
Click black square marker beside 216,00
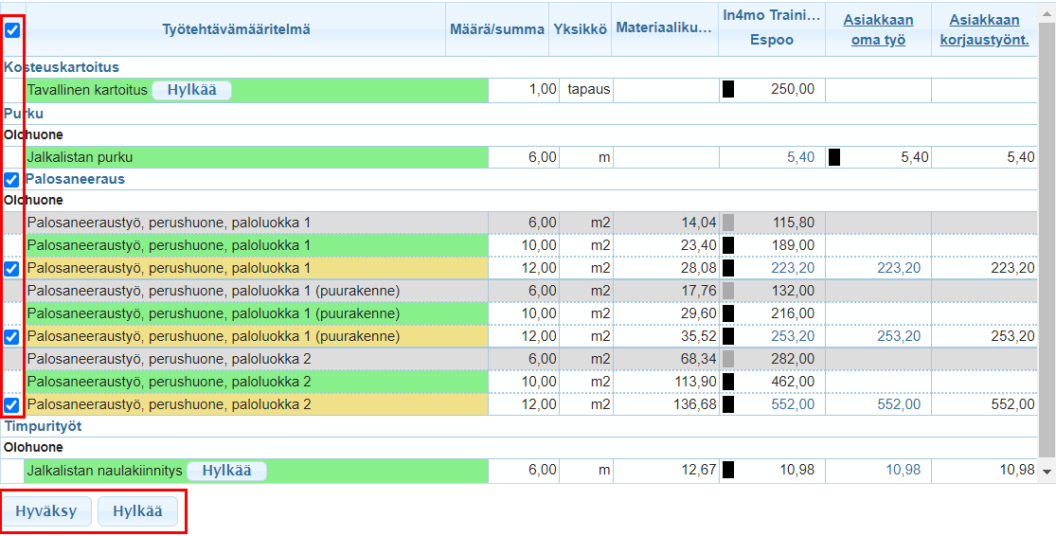pos(728,313)
